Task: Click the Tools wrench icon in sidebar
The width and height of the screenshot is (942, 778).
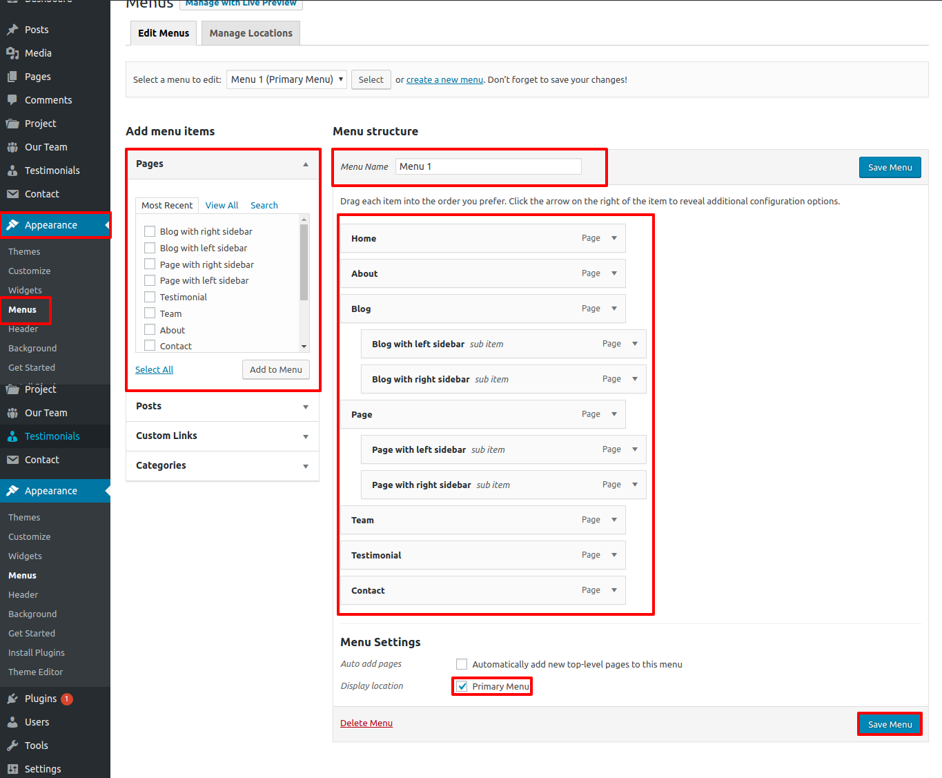Action: pyautogui.click(x=12, y=746)
